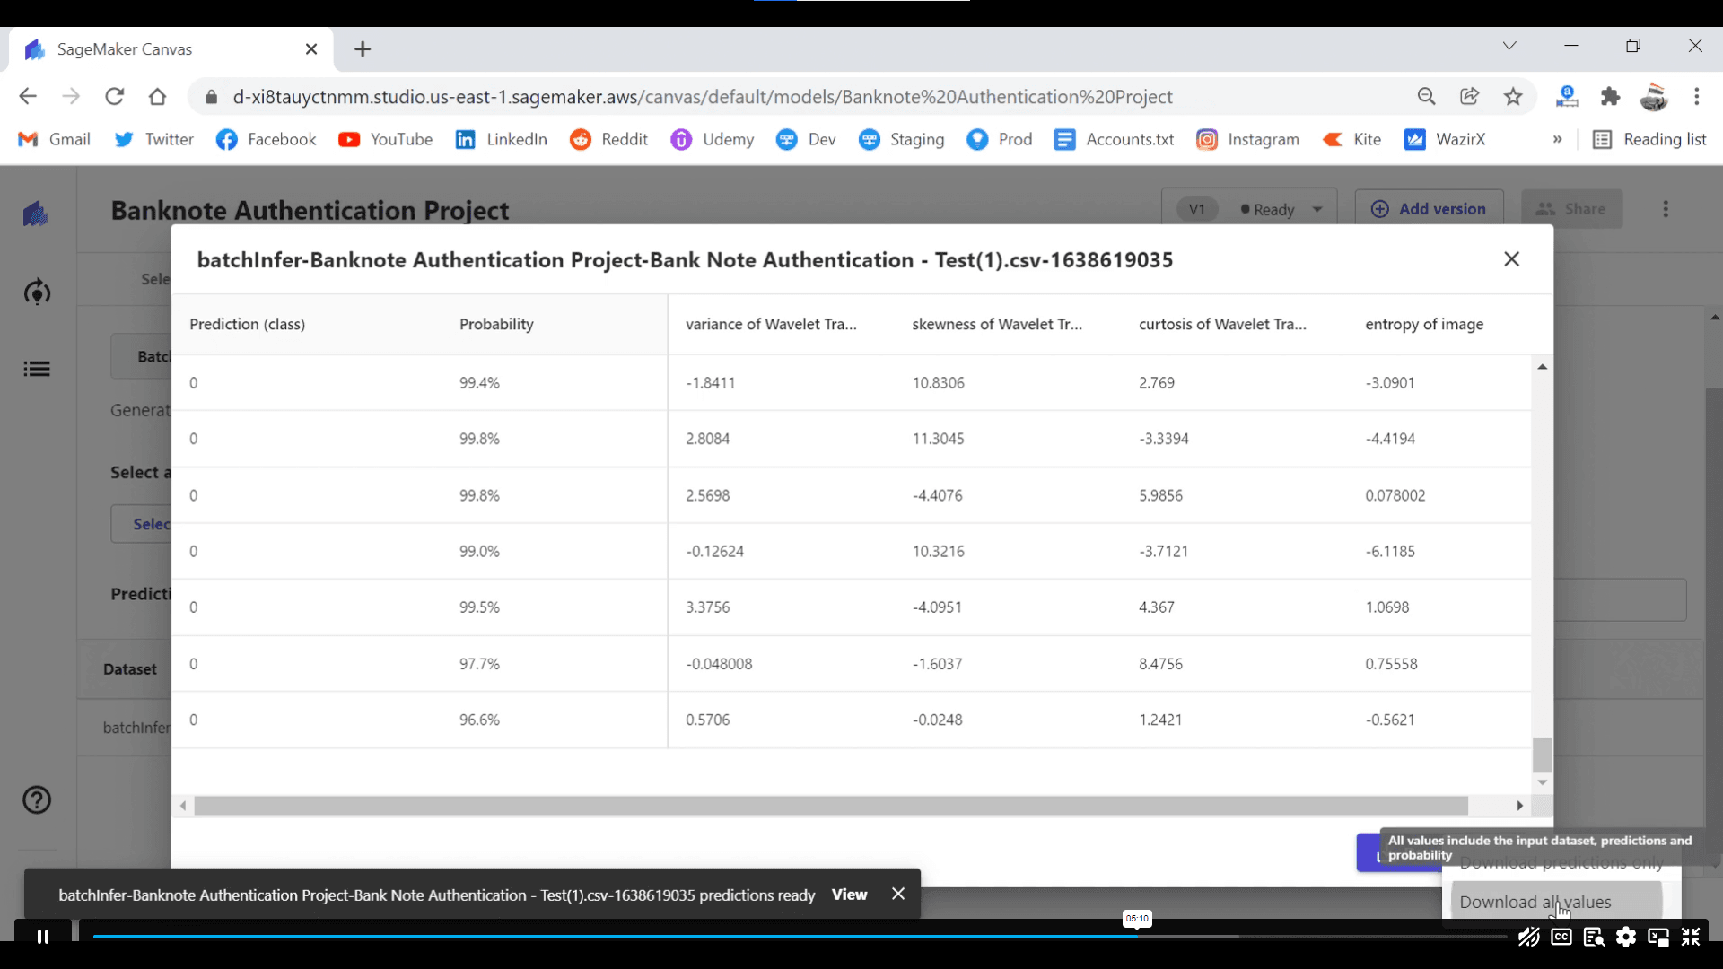Select the Models icon in the left sidebar

[36, 292]
